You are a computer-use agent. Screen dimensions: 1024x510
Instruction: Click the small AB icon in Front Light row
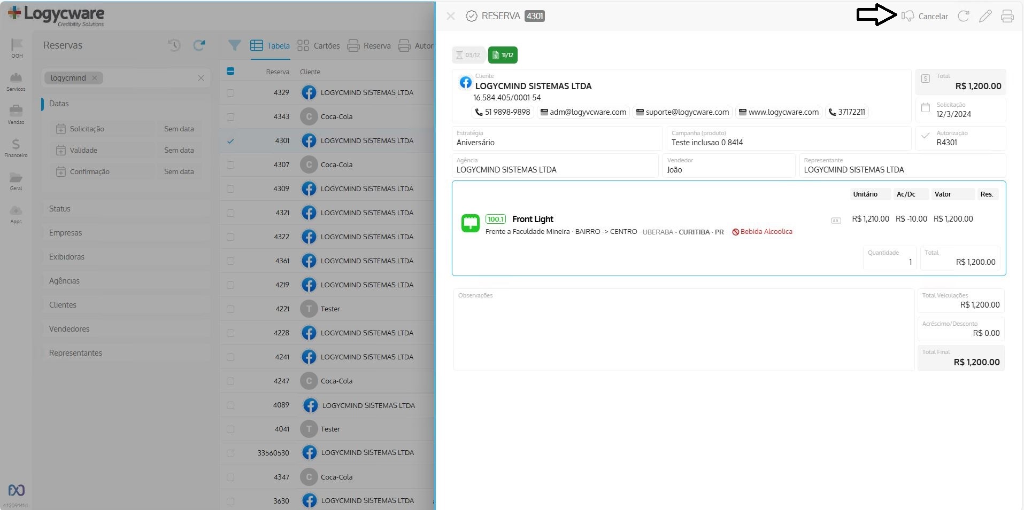[836, 220]
